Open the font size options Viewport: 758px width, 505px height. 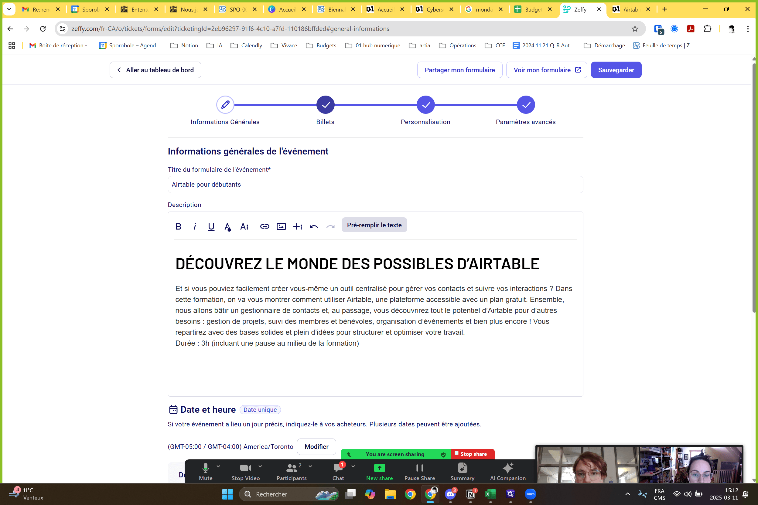[244, 226]
